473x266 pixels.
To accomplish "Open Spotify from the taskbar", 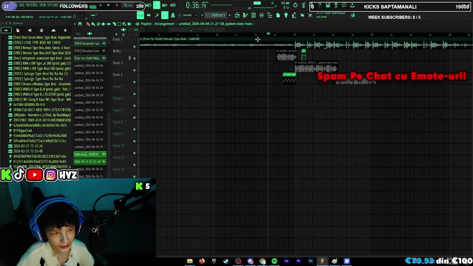I will coord(274,261).
